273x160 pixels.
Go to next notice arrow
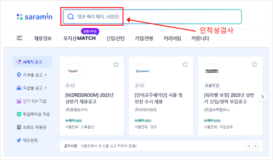pos(256,146)
